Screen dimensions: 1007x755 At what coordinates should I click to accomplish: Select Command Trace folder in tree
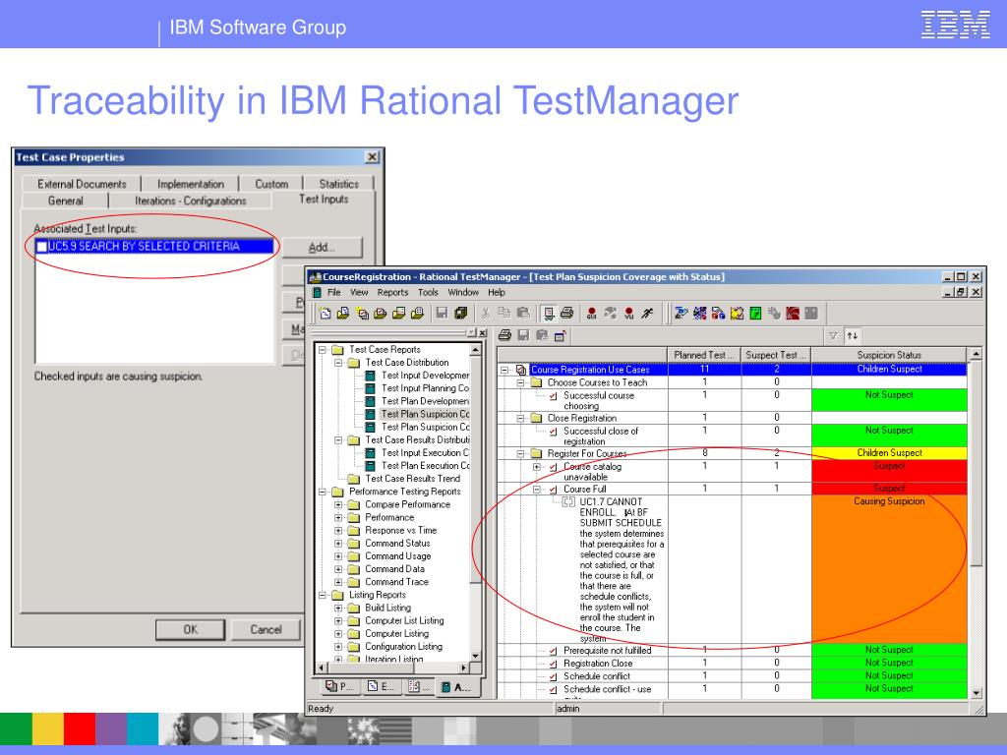click(x=388, y=582)
